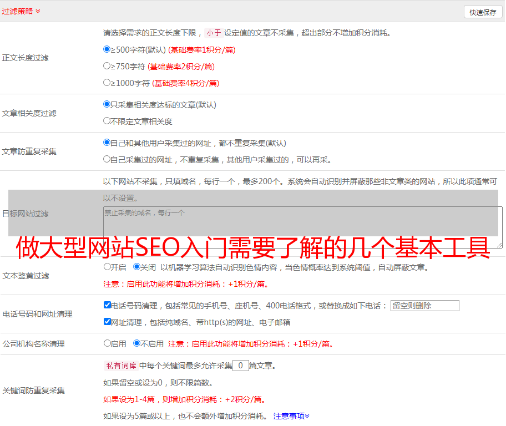This screenshot has height=426, width=506.
Task: Toggle the 电话号码清理 checkbox
Action: (x=107, y=305)
